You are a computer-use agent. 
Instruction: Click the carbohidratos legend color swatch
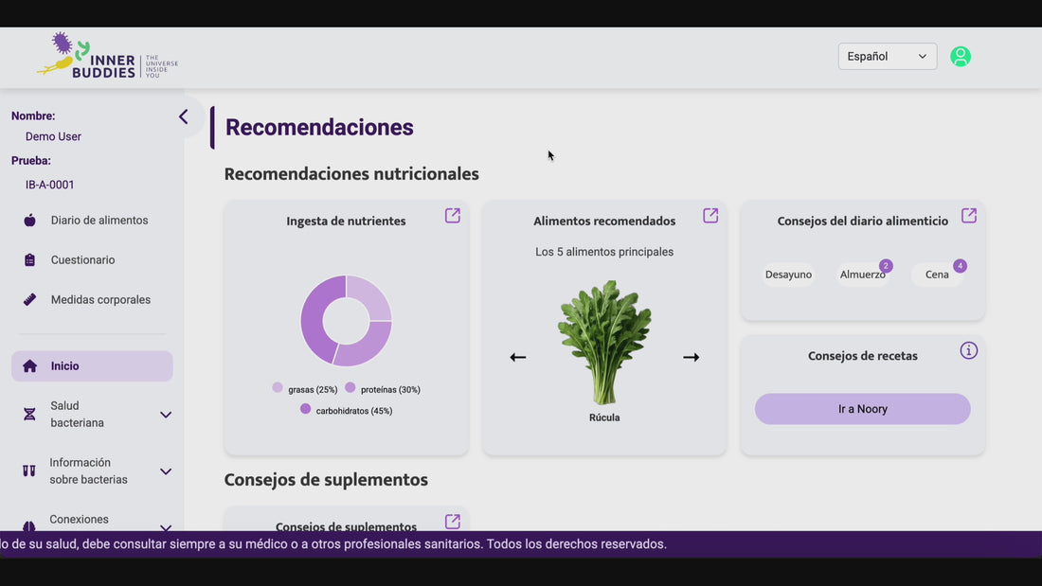305,409
